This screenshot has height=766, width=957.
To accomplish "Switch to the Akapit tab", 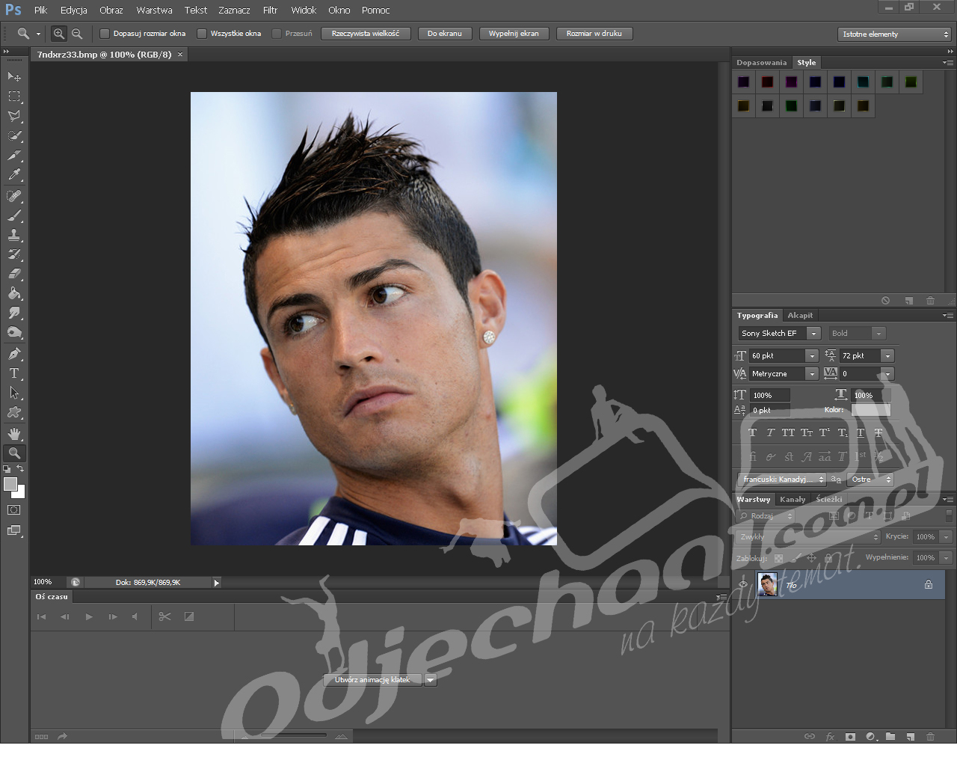I will [x=800, y=316].
